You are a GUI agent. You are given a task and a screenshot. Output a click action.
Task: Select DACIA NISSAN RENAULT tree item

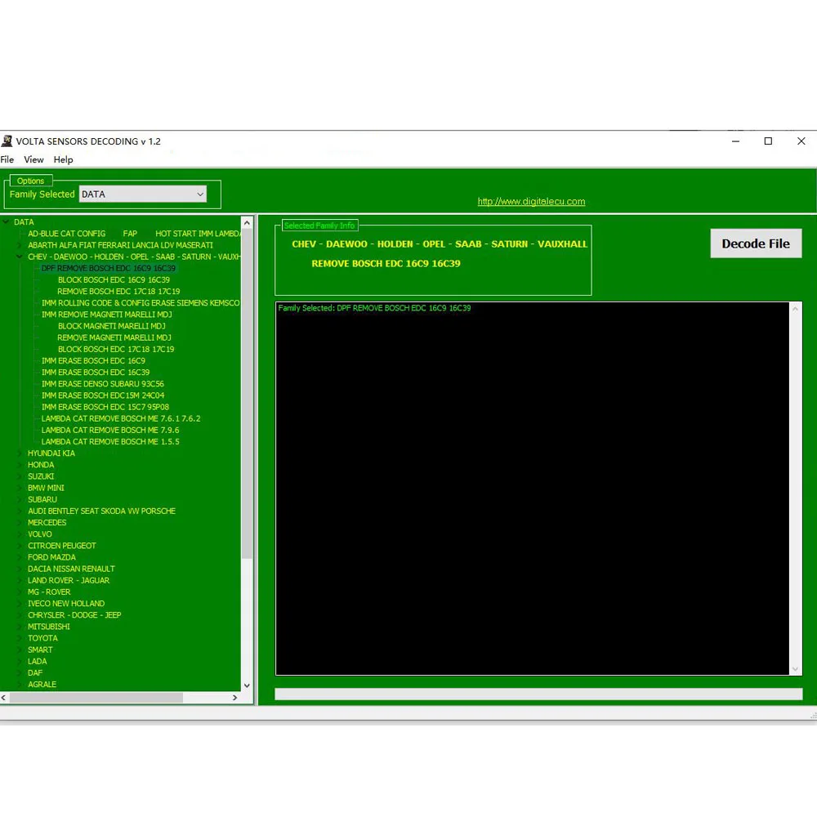coord(71,569)
